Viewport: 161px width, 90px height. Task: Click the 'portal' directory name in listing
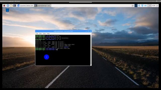pyautogui.click(x=66, y=47)
